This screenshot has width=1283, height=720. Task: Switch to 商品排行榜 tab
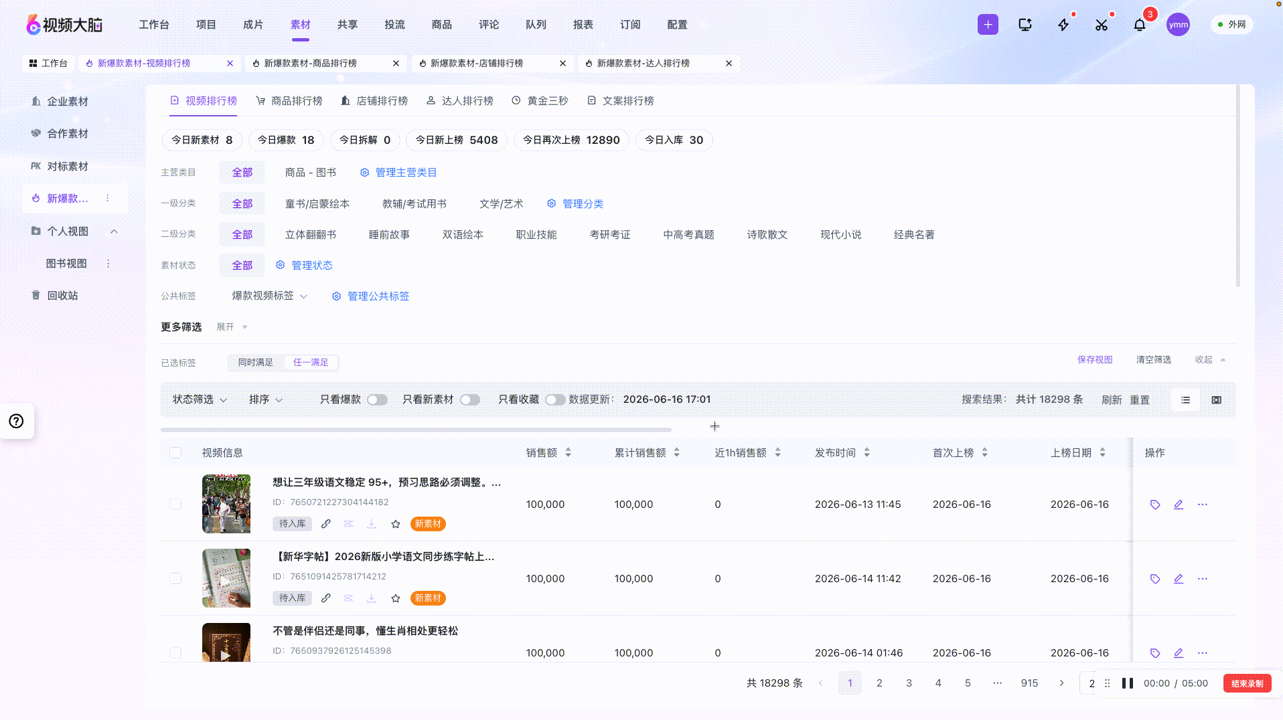tap(289, 101)
